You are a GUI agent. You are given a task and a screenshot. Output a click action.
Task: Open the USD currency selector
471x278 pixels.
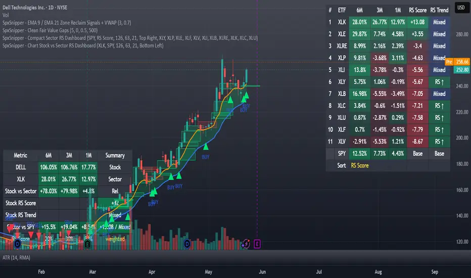pos(461,8)
